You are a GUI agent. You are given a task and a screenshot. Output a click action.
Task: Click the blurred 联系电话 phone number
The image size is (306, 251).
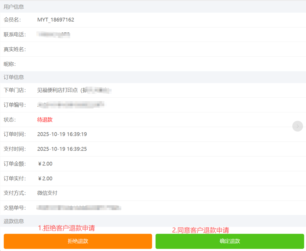[x=53, y=34]
